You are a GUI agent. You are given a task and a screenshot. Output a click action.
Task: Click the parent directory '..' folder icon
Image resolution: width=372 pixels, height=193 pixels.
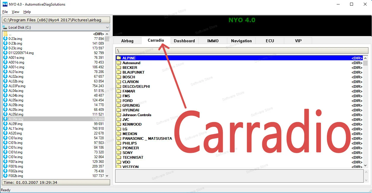pos(5,34)
